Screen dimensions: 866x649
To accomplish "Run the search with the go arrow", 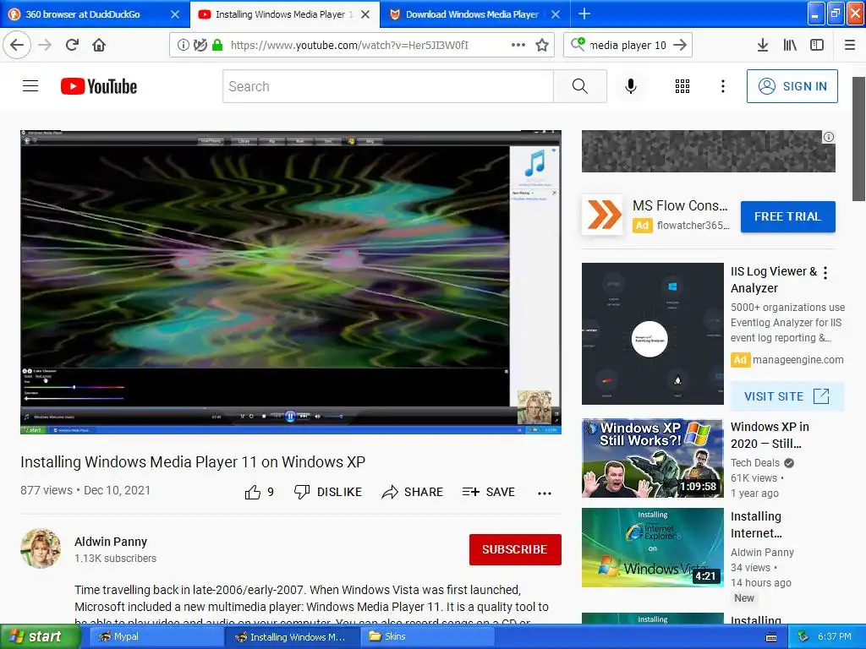I will pyautogui.click(x=680, y=46).
